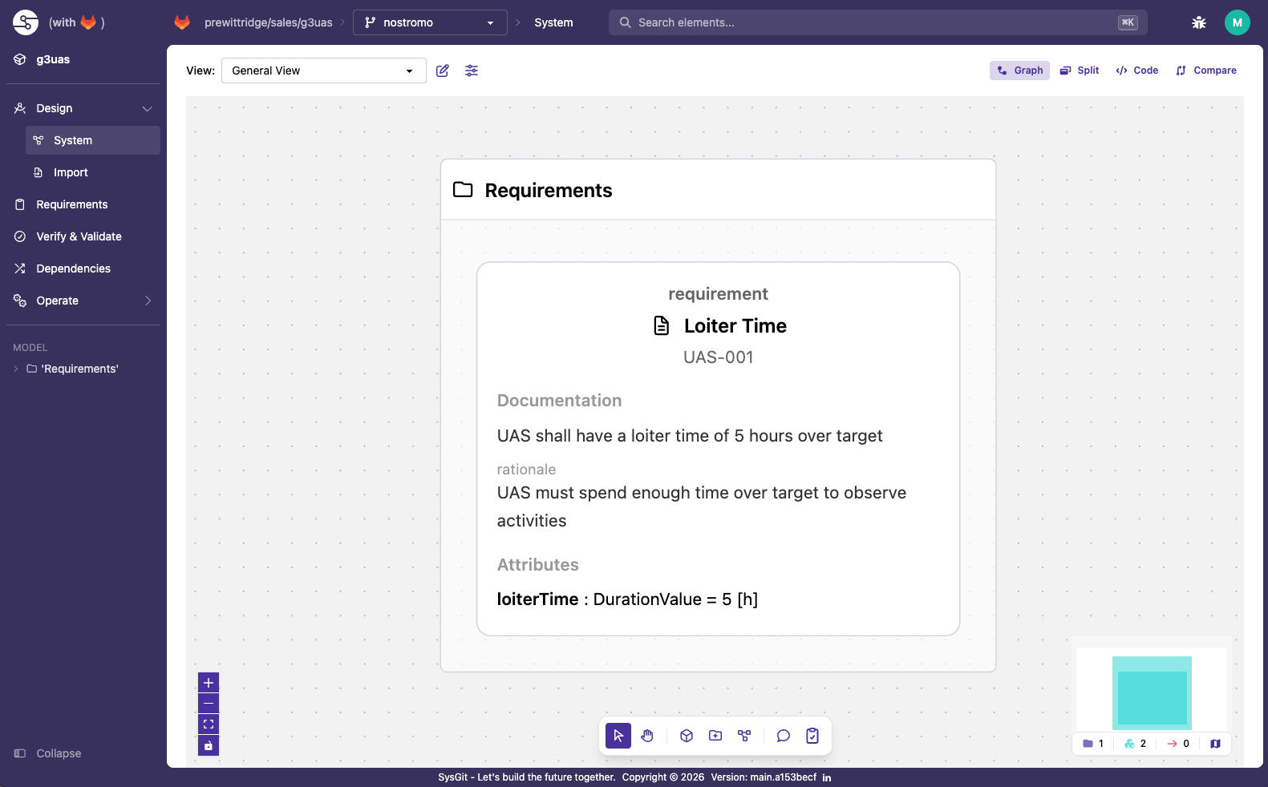Collapse the Design section chevron
Viewport: 1268px width, 787px height.
pyautogui.click(x=148, y=108)
